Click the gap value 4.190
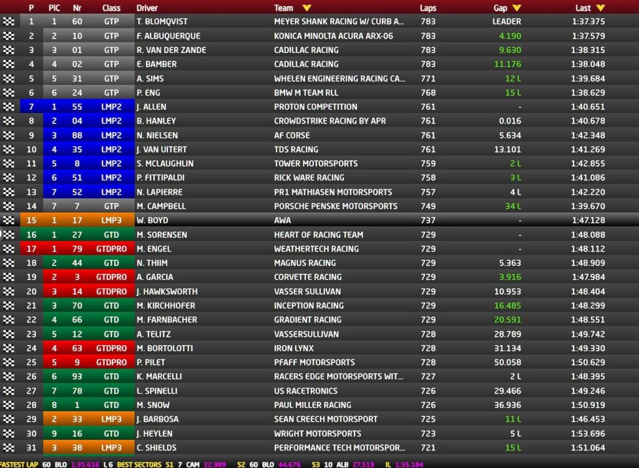The height and width of the screenshot is (468, 639). tap(510, 36)
